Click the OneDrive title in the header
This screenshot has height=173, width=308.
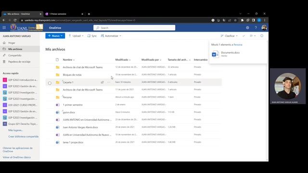[55, 28]
